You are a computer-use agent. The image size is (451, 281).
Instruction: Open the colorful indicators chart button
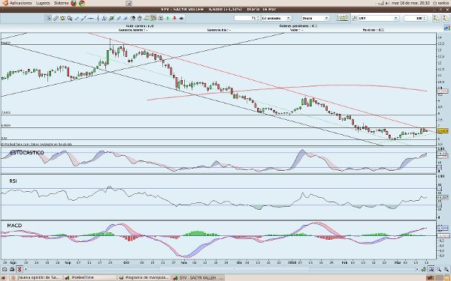pos(342,18)
